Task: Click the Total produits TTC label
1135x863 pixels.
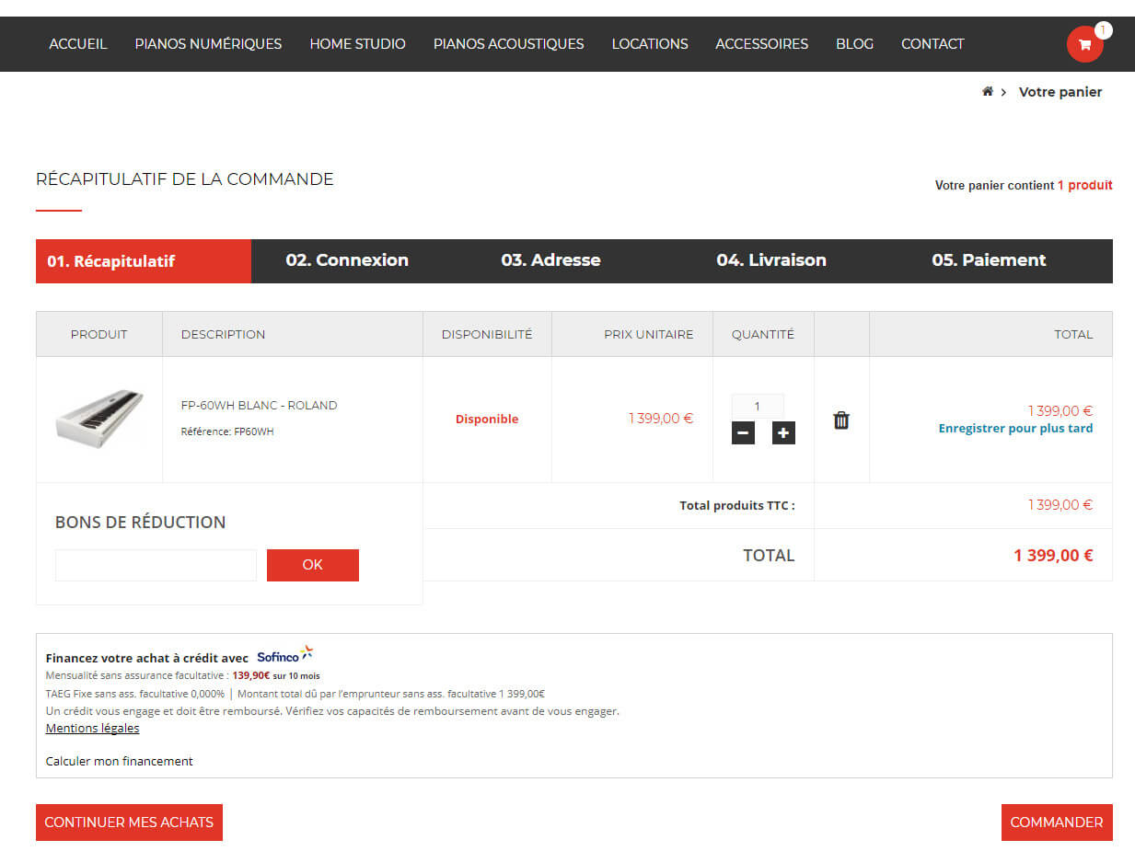Action: 737,506
